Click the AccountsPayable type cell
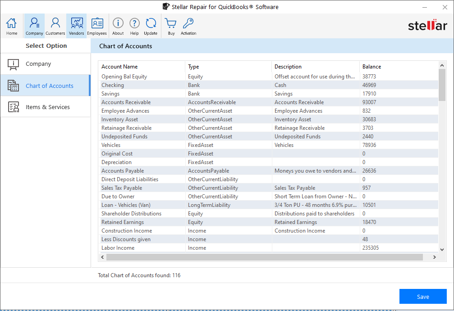This screenshot has width=454, height=311. 208,171
